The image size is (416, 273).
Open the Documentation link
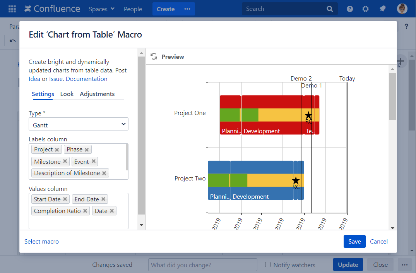(x=86, y=79)
